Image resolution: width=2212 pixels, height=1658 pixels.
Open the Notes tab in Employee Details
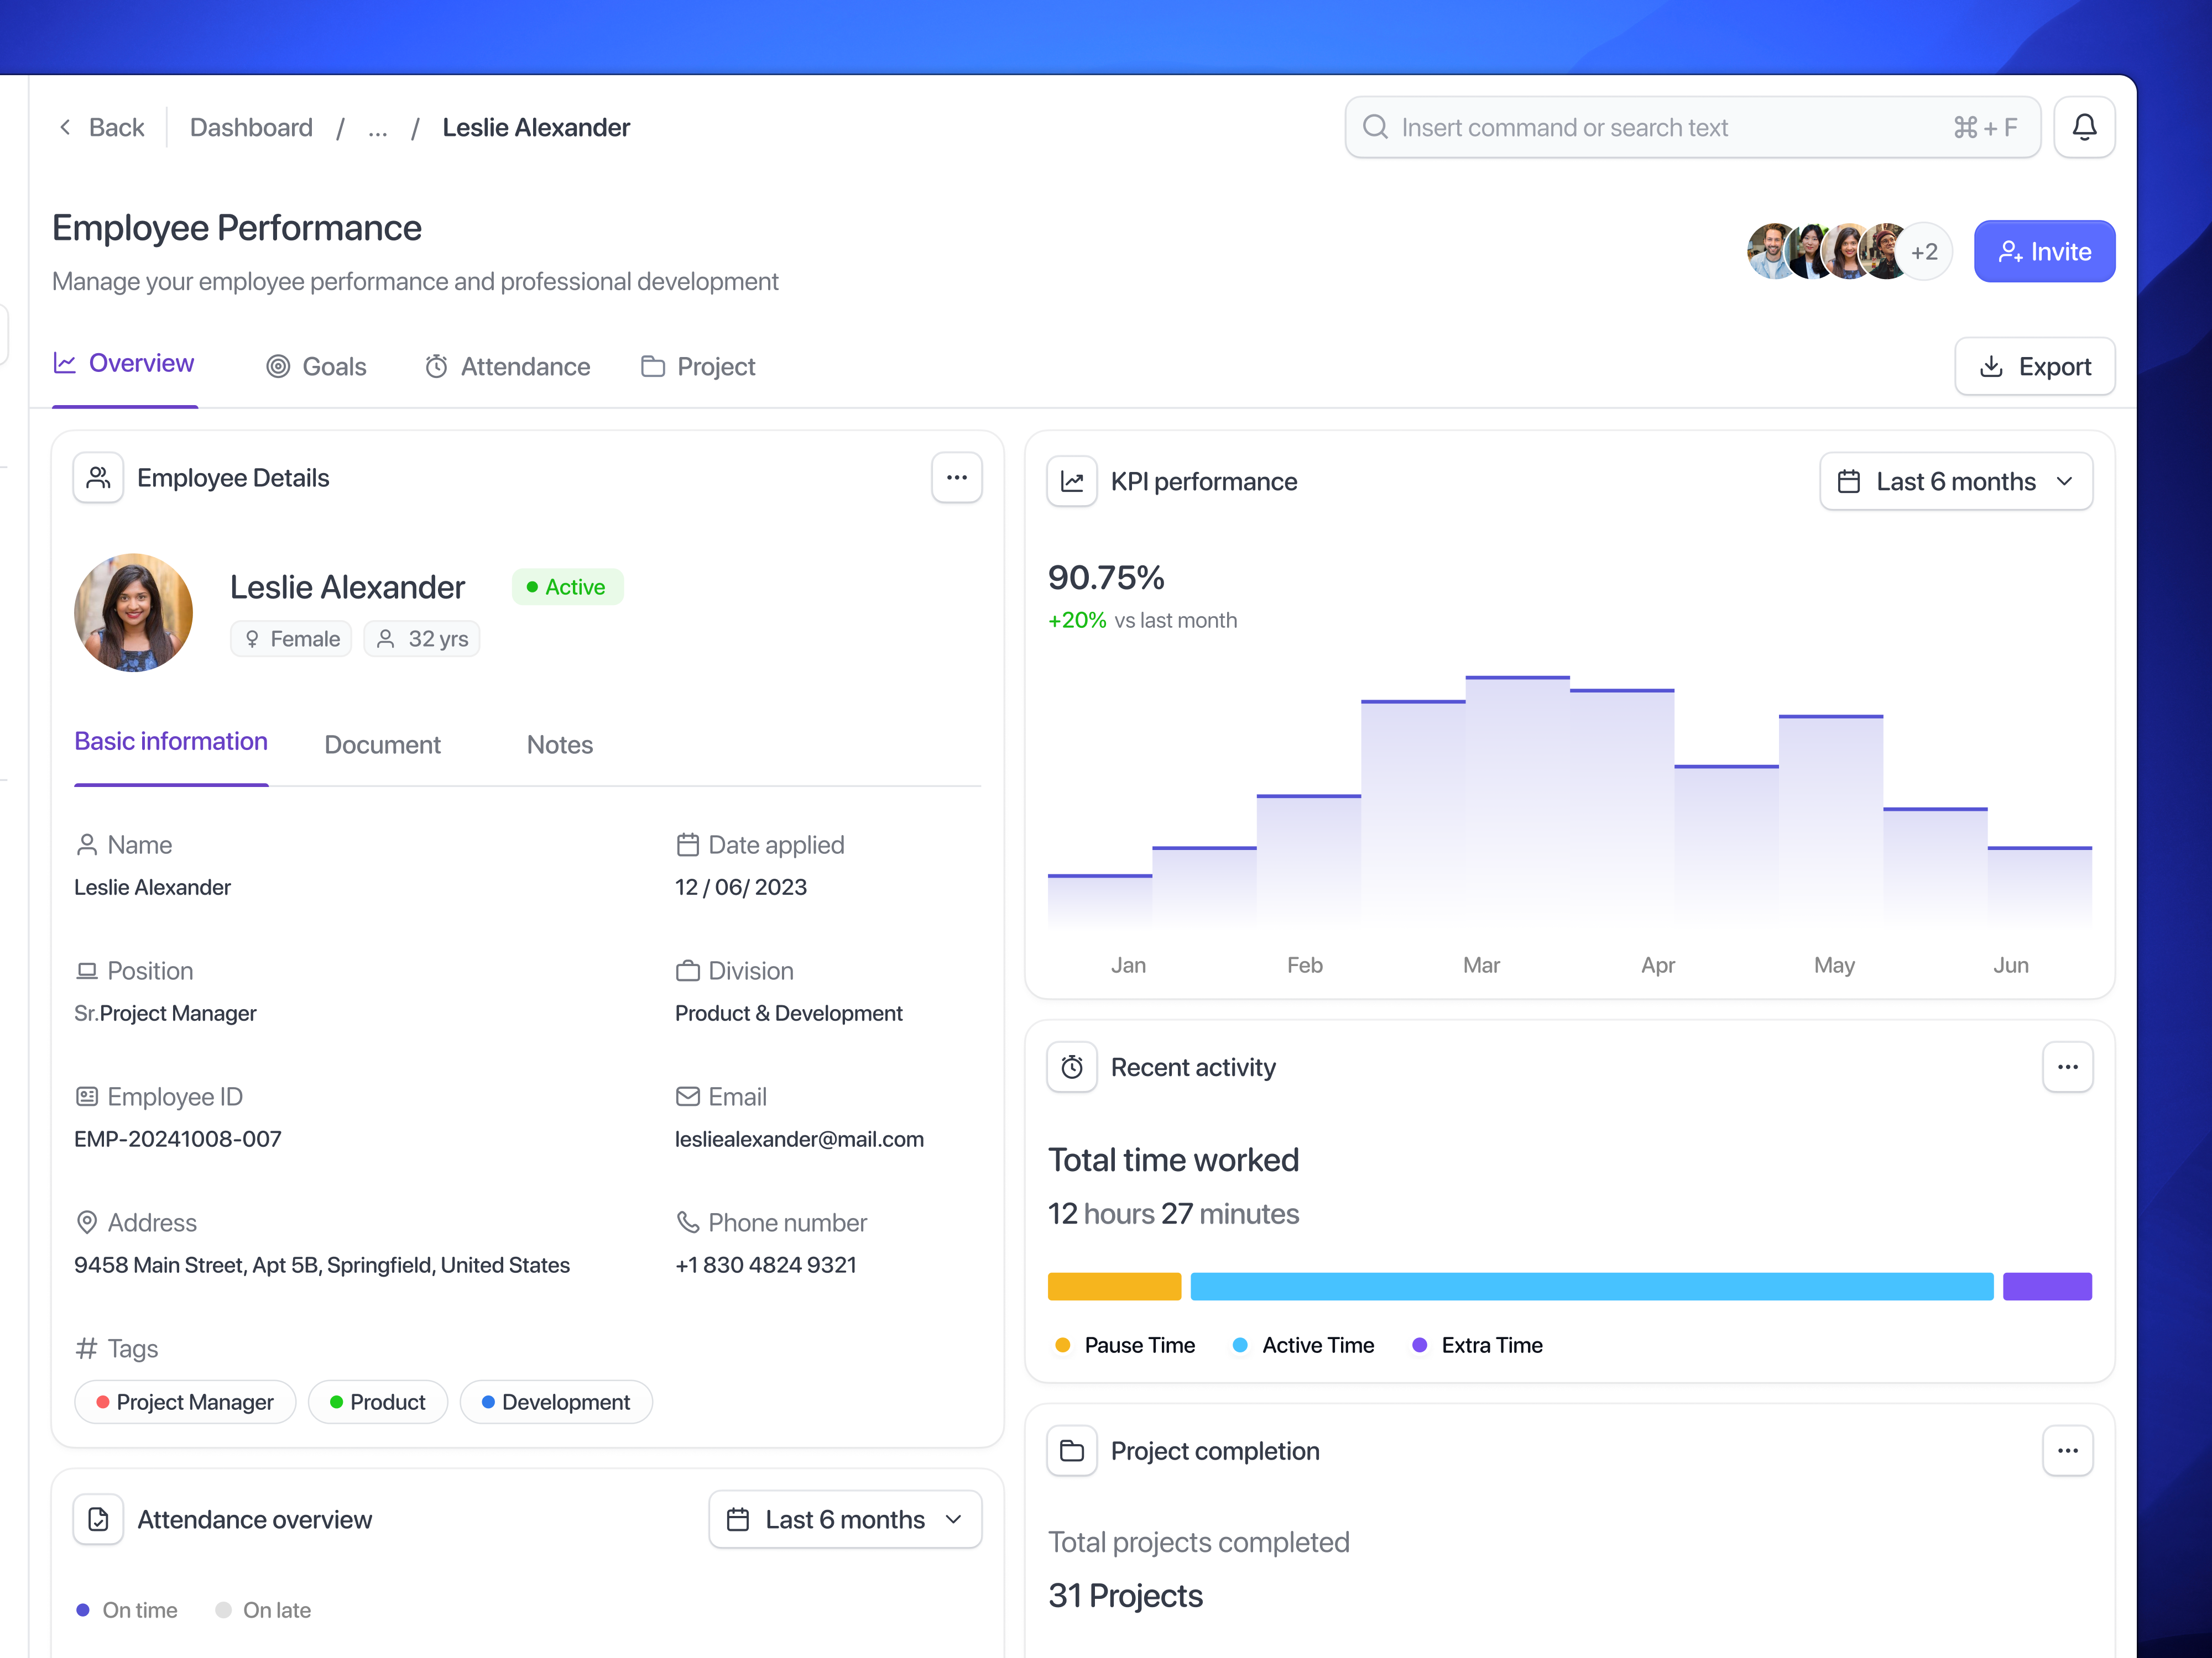click(559, 744)
